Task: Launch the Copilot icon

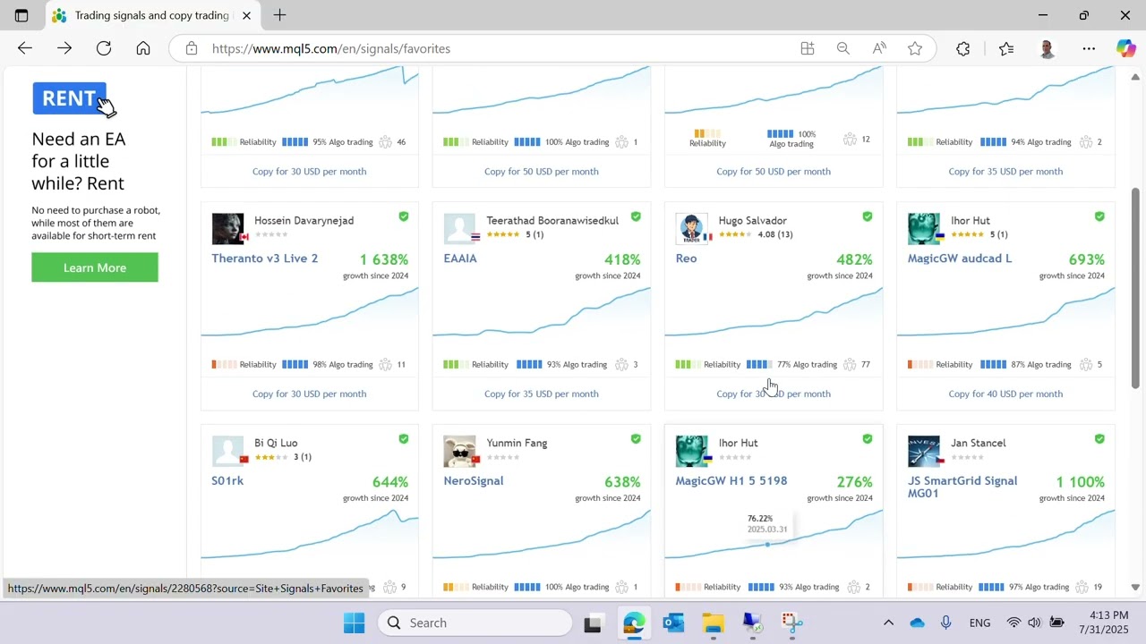Action: click(x=1125, y=48)
